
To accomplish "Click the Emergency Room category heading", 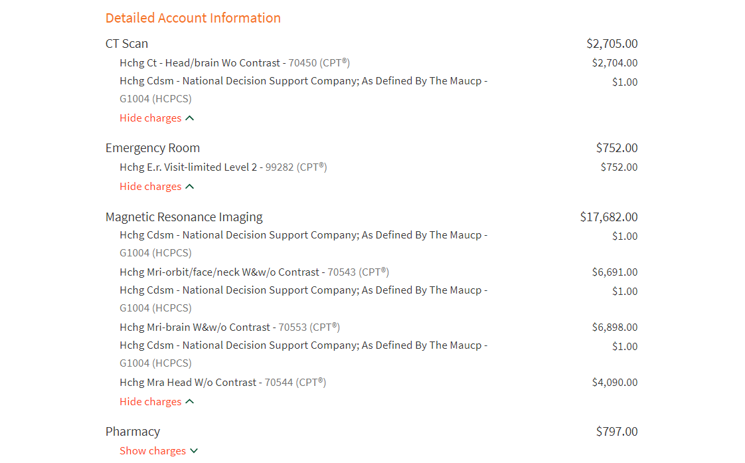I will tap(153, 148).
